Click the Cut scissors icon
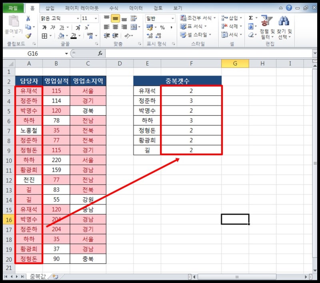This screenshot has height=283, width=320. [28, 18]
